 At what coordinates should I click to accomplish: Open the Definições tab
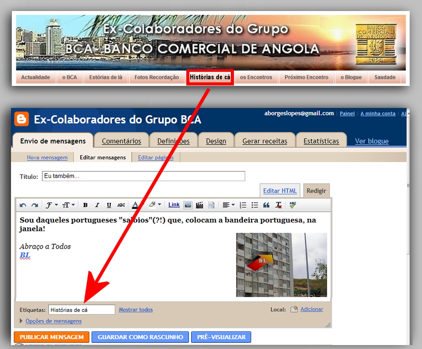click(x=173, y=141)
